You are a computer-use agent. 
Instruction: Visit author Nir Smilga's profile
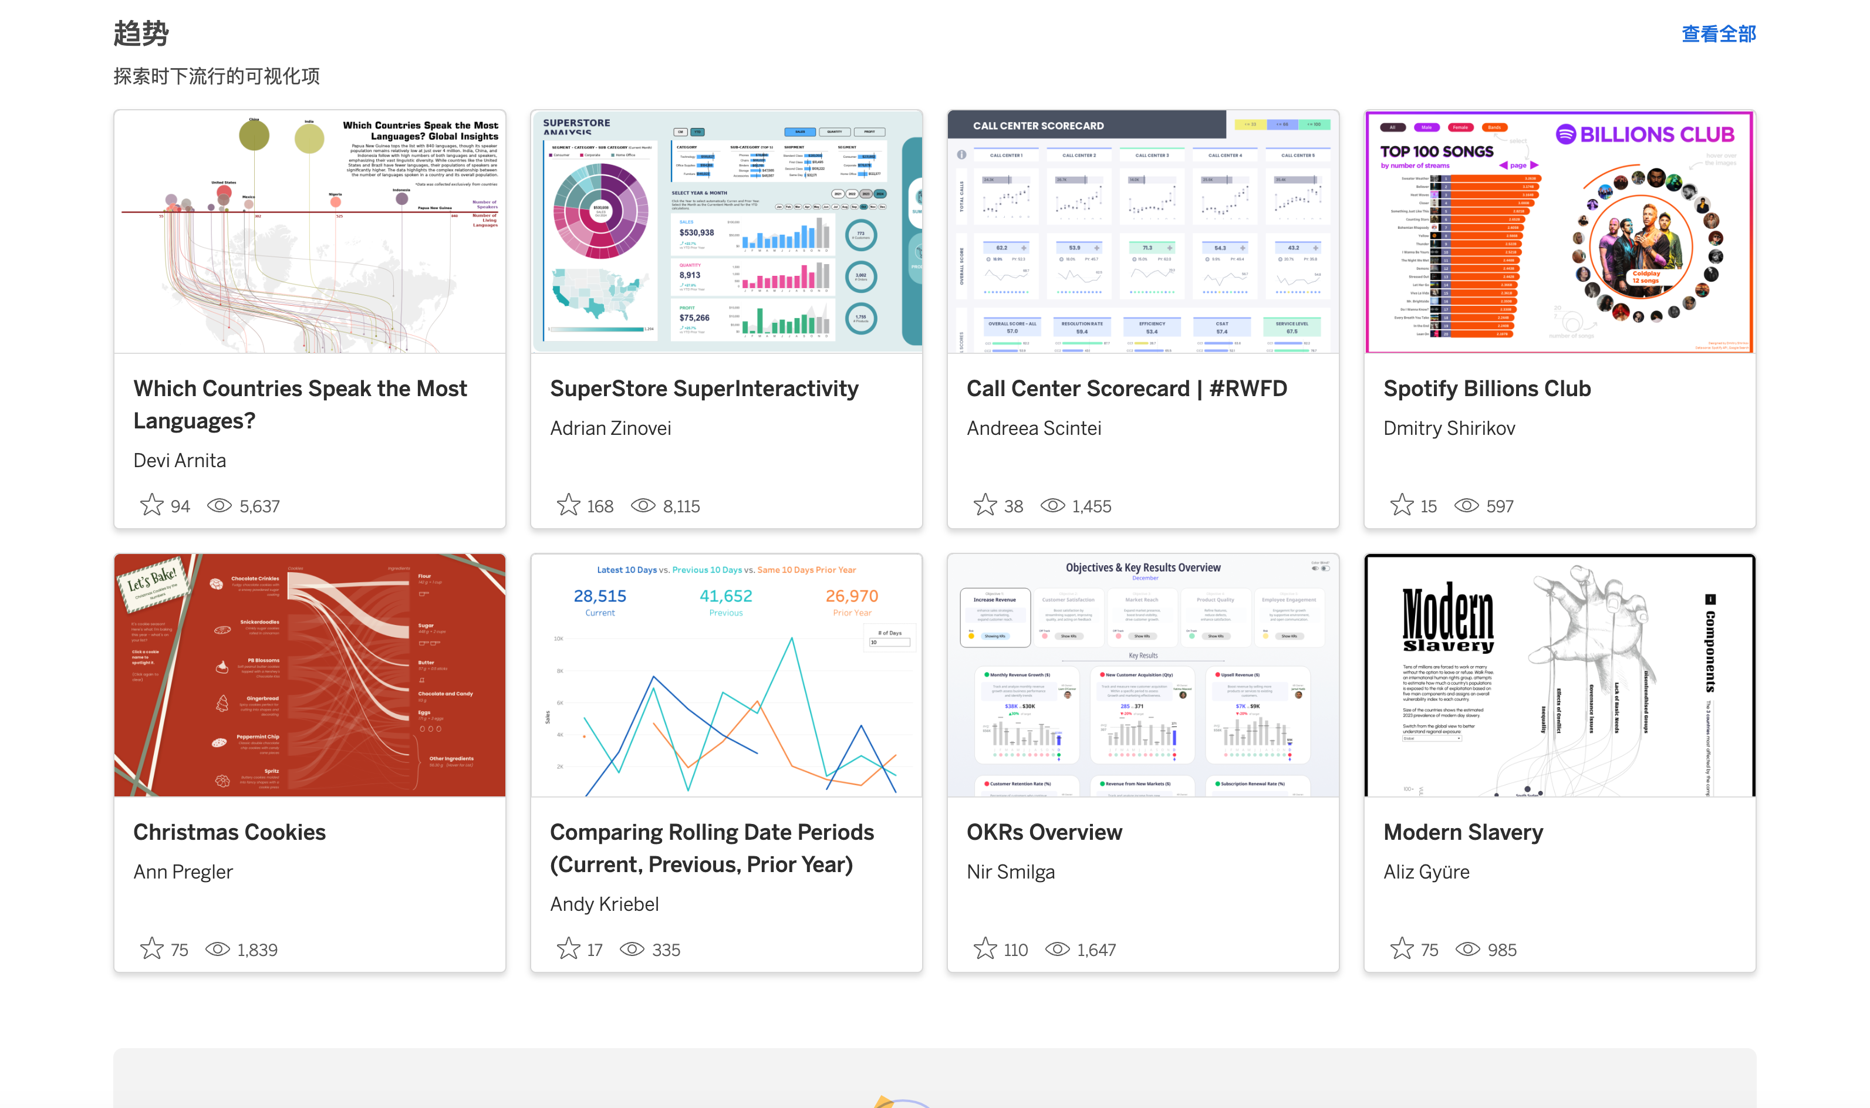[1010, 871]
